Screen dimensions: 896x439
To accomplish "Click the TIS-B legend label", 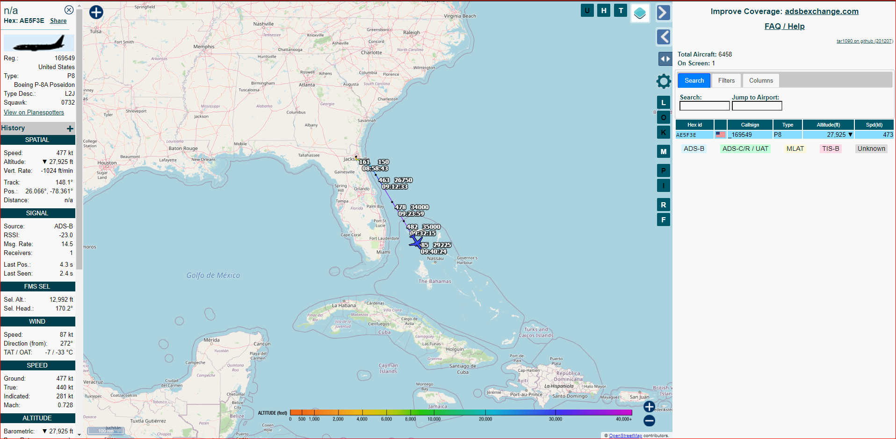I will point(831,149).
